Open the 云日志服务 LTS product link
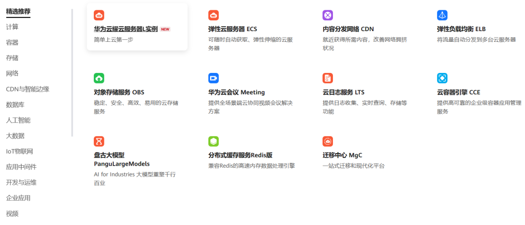 point(344,92)
